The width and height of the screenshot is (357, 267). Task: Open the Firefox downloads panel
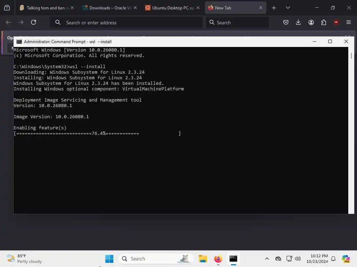(298, 22)
